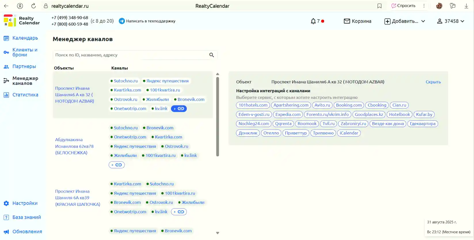Click the search magnifier icon
Screen dimensions: 474x240
tap(212, 55)
